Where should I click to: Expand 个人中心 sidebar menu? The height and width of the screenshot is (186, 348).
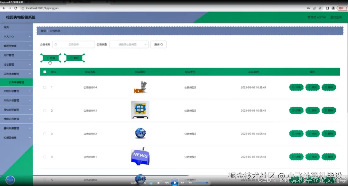tap(16, 37)
